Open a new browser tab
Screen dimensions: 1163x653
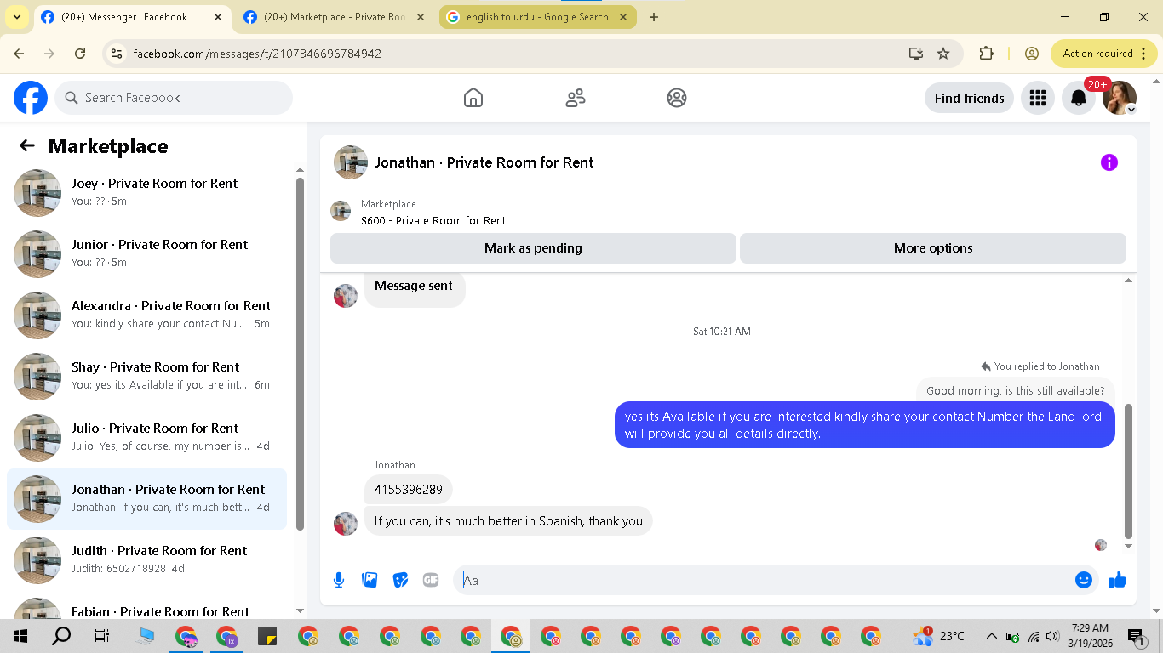coord(654,17)
